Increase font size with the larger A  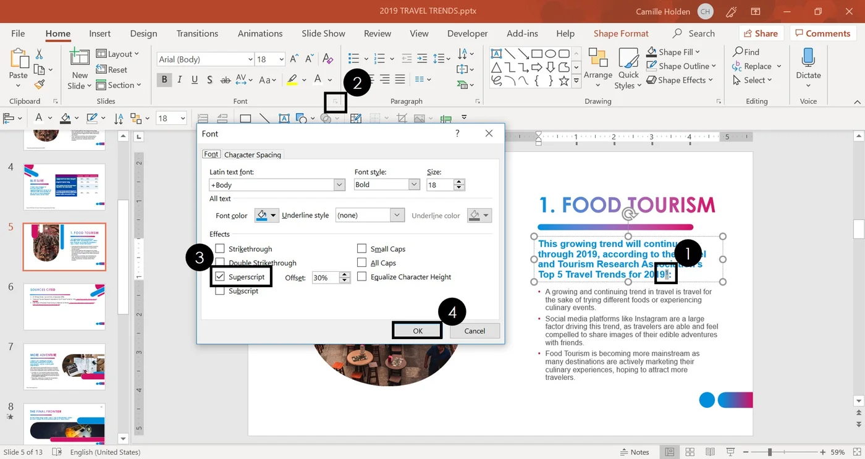tap(295, 59)
